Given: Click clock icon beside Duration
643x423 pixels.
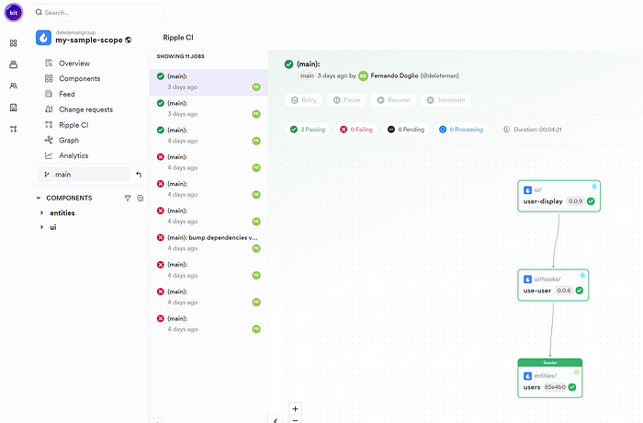Looking at the screenshot, I should (x=507, y=130).
